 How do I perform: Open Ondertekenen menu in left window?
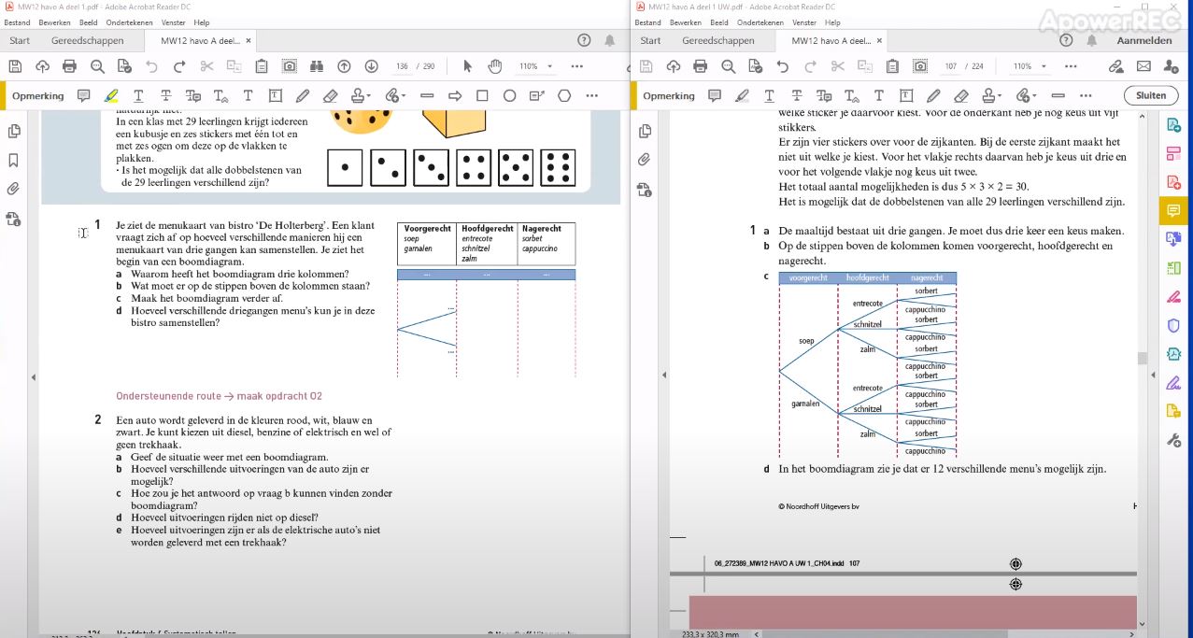point(129,22)
